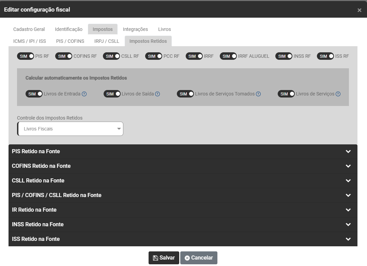This screenshot has width=367, height=266.
Task: Toggle Livros de Entrada automatic calculation
Action: [x=34, y=94]
